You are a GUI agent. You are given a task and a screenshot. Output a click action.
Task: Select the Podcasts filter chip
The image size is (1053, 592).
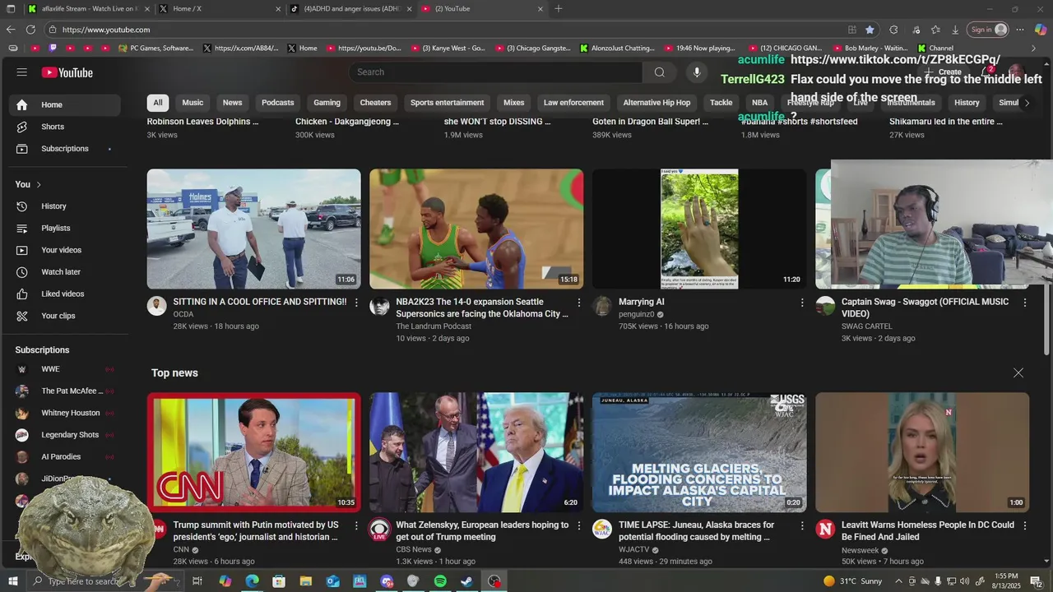click(278, 103)
